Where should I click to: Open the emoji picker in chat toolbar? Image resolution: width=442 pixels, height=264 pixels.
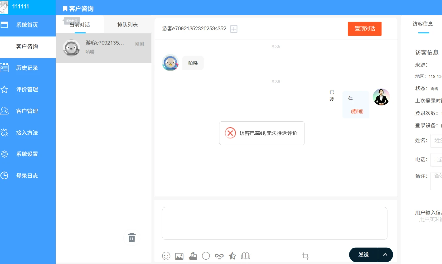coord(166,256)
